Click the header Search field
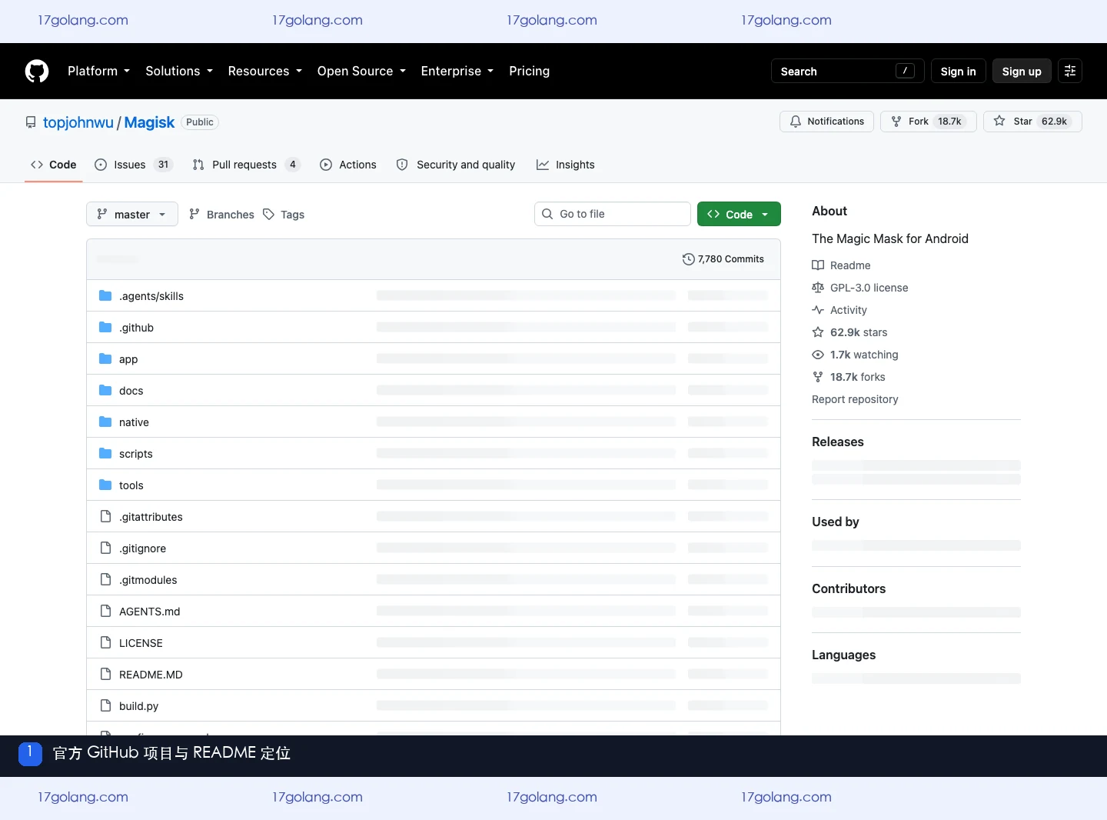The height and width of the screenshot is (820, 1107). 848,71
